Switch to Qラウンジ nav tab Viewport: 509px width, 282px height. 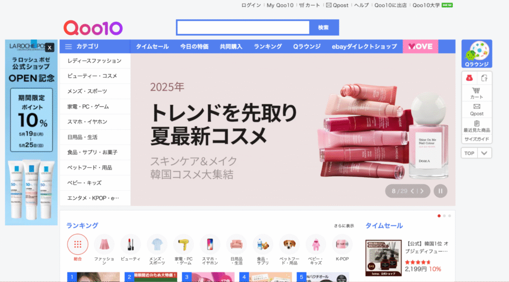[x=307, y=47]
